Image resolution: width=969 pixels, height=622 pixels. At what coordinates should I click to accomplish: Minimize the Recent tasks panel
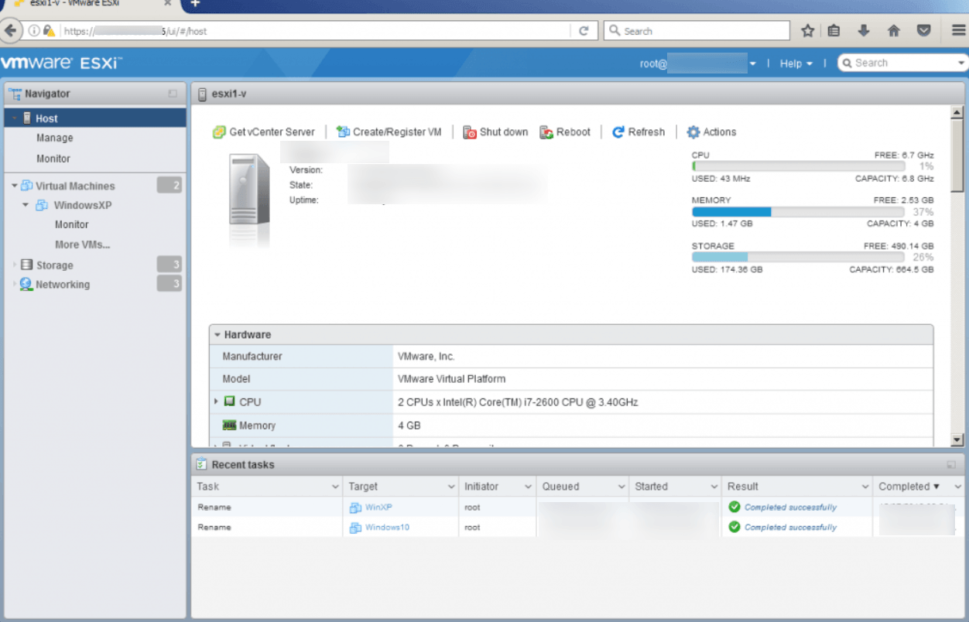pyautogui.click(x=951, y=465)
